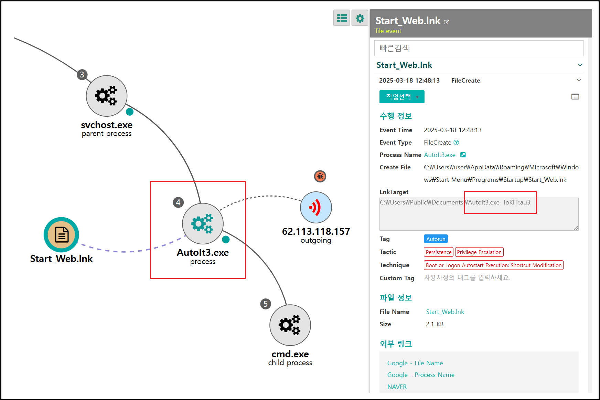Viewport: 600px width, 400px height.
Task: Click the Autorun tag badge
Action: (x=436, y=239)
